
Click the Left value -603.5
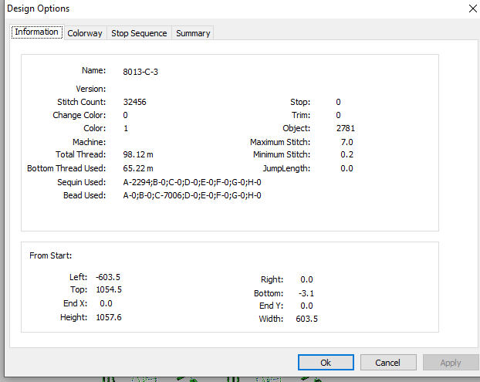tap(108, 277)
